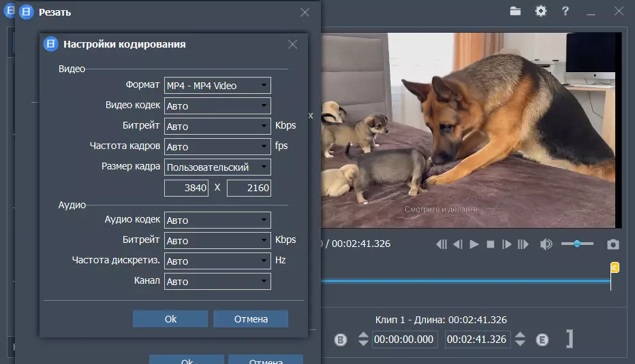
Task: Click the frame width field showing 3840
Action: tap(186, 188)
